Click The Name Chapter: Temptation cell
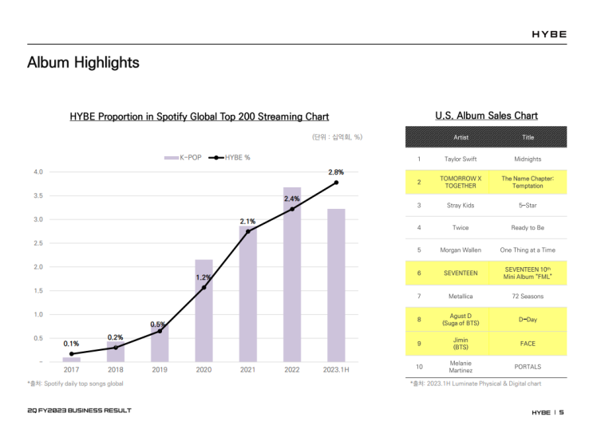 point(528,182)
